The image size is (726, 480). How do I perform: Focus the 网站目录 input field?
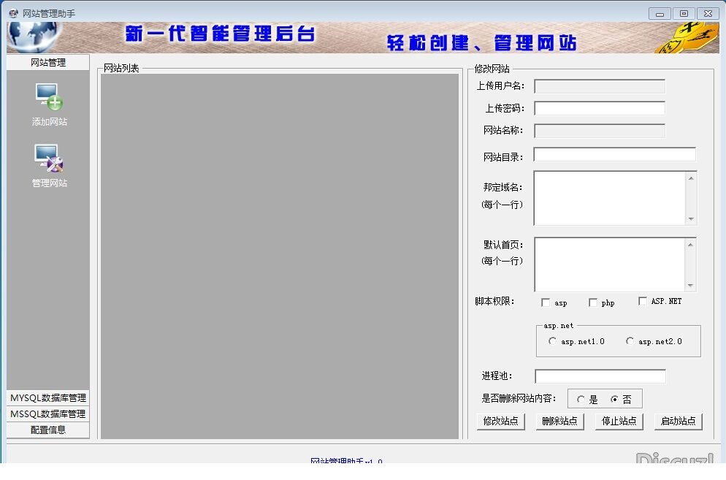(615, 155)
